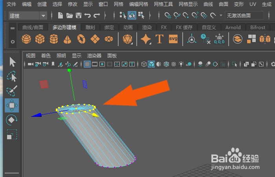Toggle viewport grid display
The image size is (275, 177).
[87, 64]
